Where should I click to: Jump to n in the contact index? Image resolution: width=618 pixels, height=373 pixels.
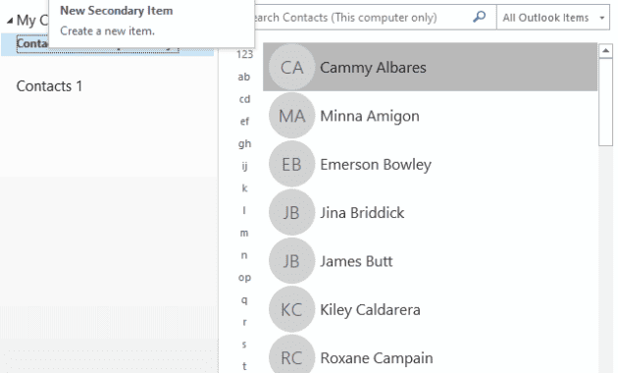pos(244,255)
